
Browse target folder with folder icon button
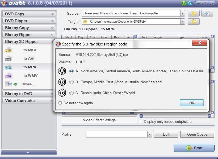194,22
